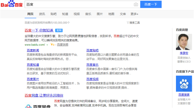Click the V3 credibility badge icon
194x108 pixels.
tap(52, 45)
